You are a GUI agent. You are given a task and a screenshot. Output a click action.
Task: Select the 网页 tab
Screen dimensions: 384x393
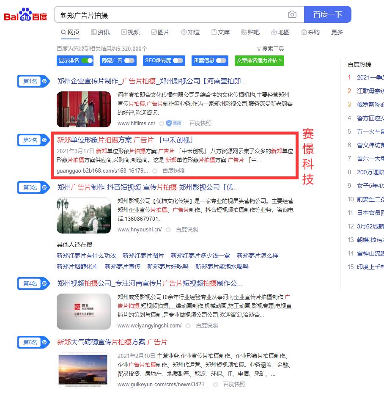coord(70,32)
